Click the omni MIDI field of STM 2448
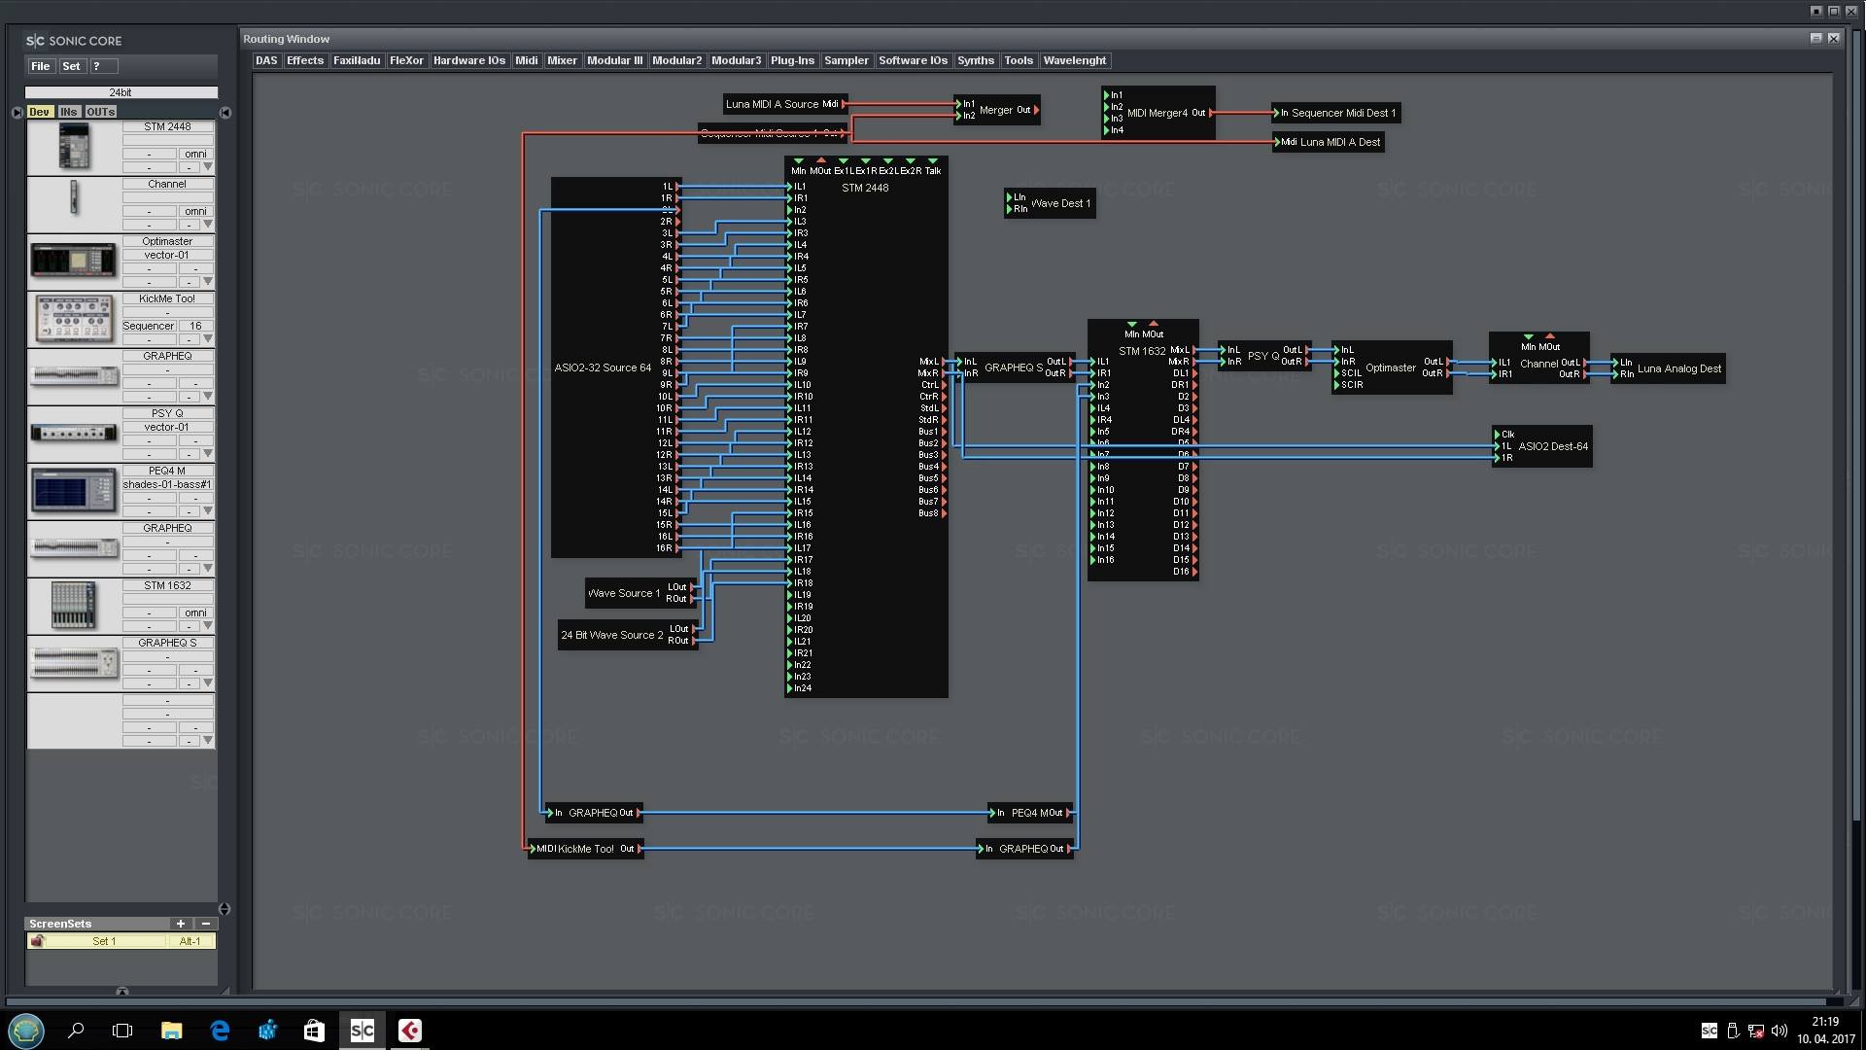This screenshot has height=1050, width=1866. click(195, 154)
